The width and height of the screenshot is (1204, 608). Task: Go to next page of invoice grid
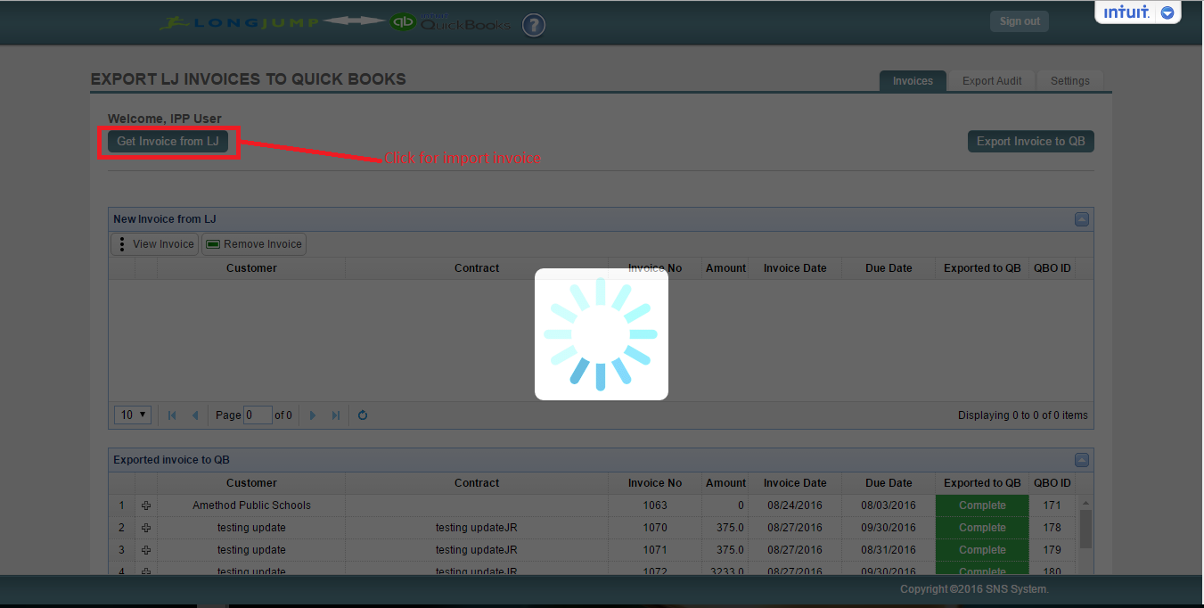pos(313,415)
